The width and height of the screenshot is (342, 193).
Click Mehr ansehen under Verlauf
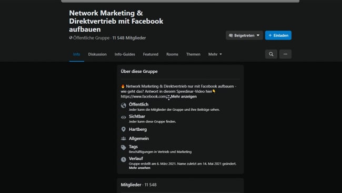(139, 168)
